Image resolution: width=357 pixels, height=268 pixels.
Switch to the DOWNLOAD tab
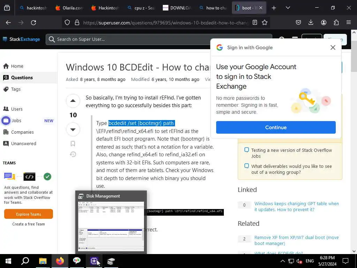click(x=176, y=8)
